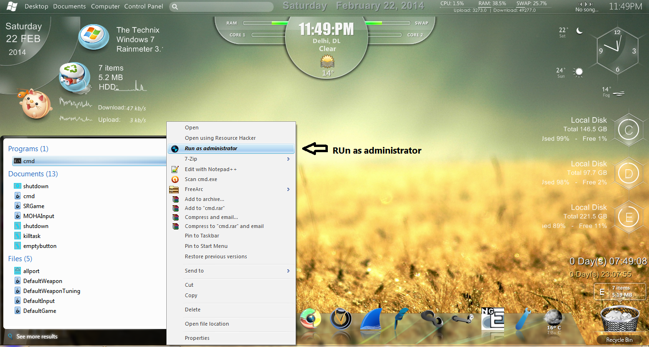
Task: Expand the FreeArc submenu
Action: click(x=231, y=189)
